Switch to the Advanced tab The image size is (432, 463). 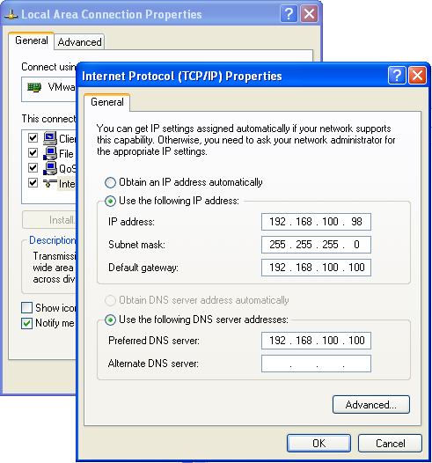coord(80,42)
